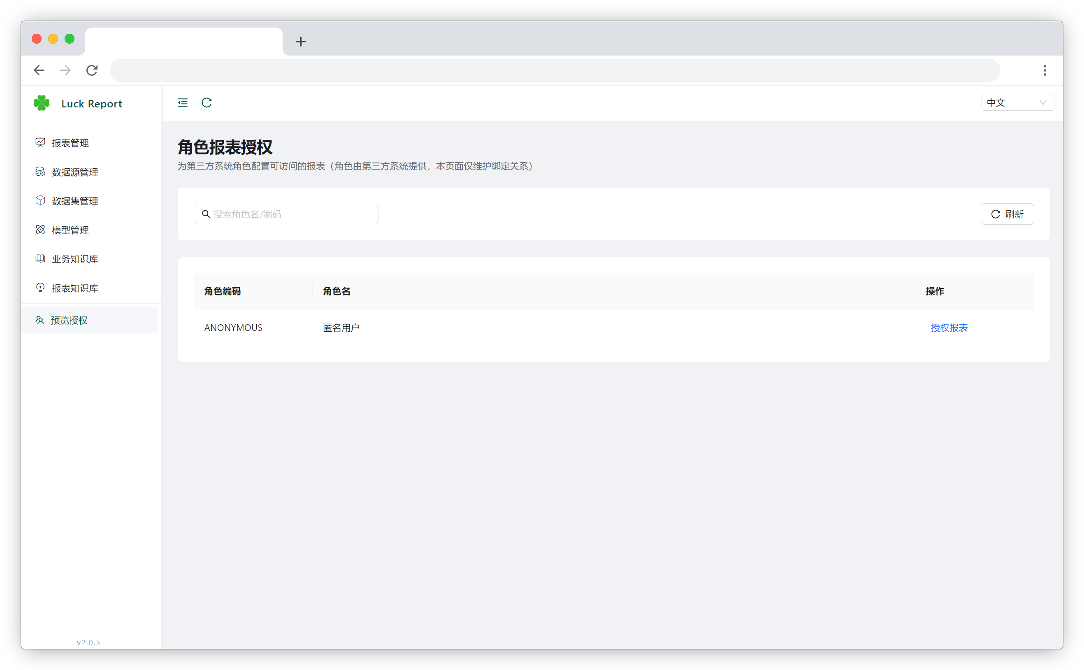
Task: Click the 报表知识库 lightbulb icon
Action: coord(40,288)
